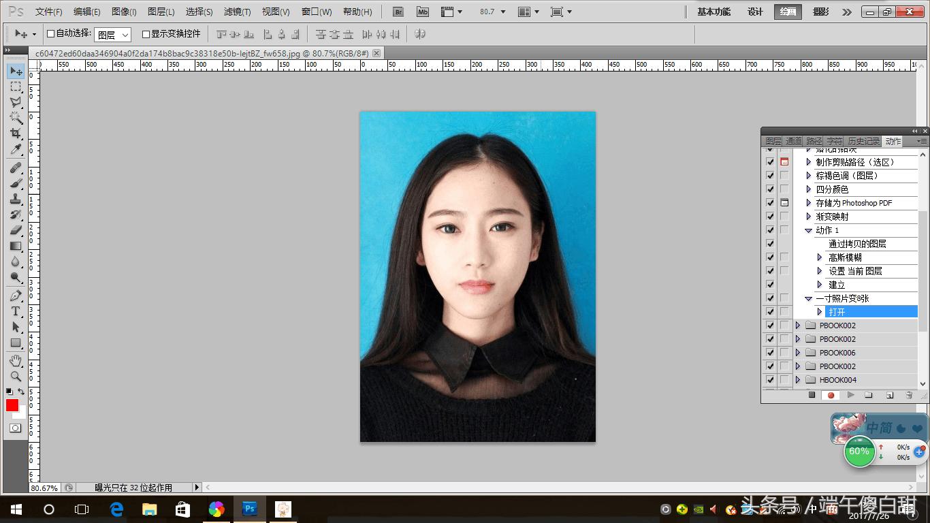The height and width of the screenshot is (523, 930).
Task: Enable the 自动选择 checkbox
Action: click(50, 34)
